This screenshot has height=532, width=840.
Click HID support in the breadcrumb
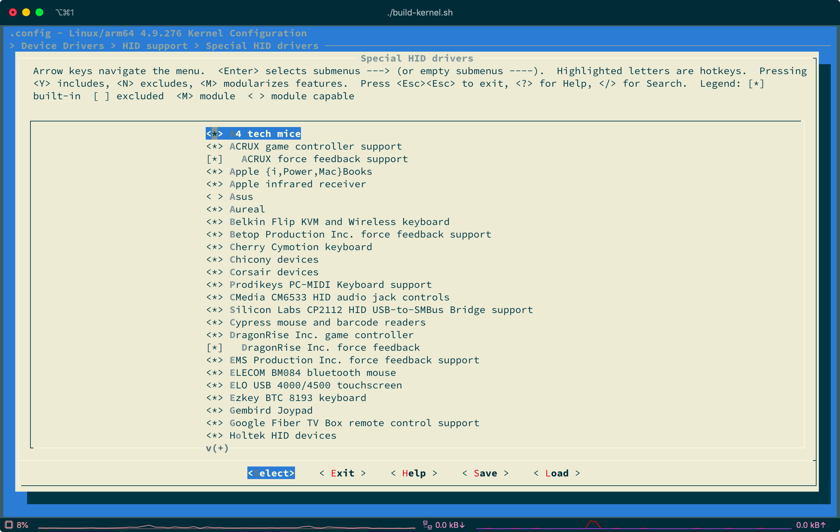[155, 46]
